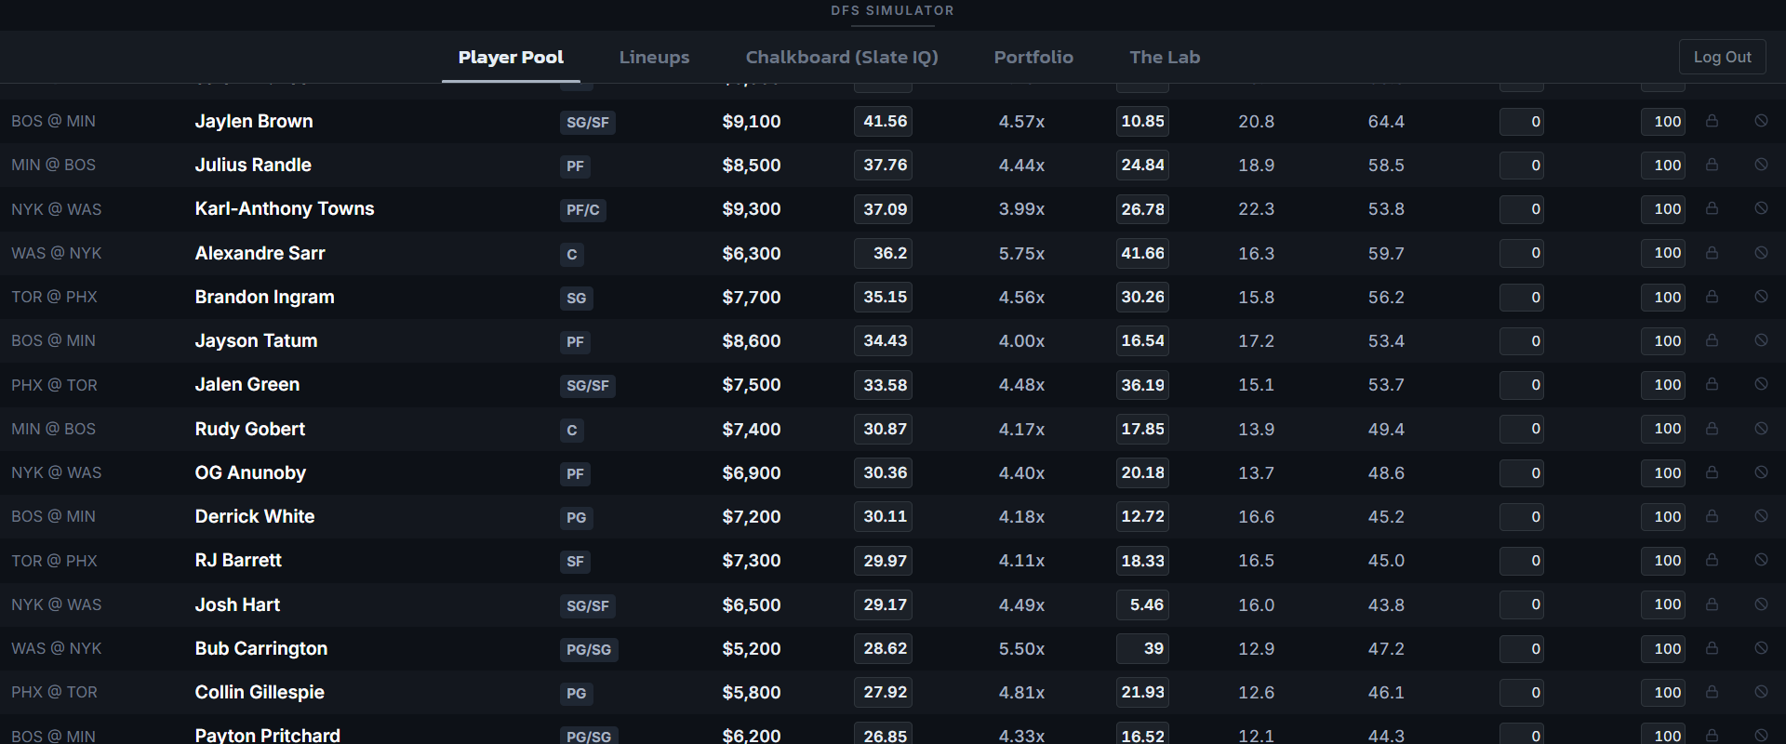This screenshot has height=744, width=1786.
Task: Exclude Collin Gillespie from lineups
Action: point(1761,692)
